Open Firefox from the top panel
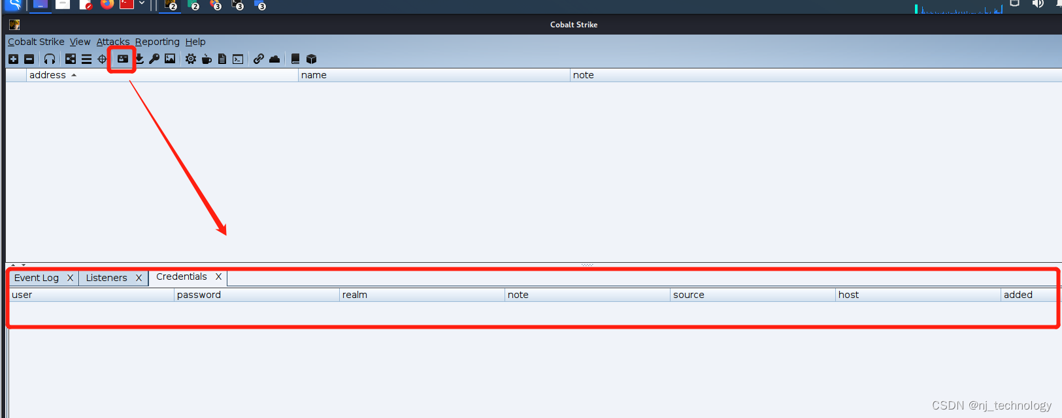Image resolution: width=1062 pixels, height=418 pixels. click(107, 4)
